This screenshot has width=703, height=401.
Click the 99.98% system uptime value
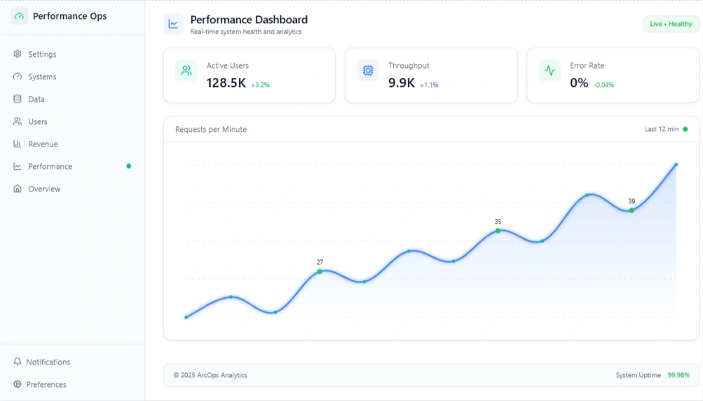click(678, 375)
